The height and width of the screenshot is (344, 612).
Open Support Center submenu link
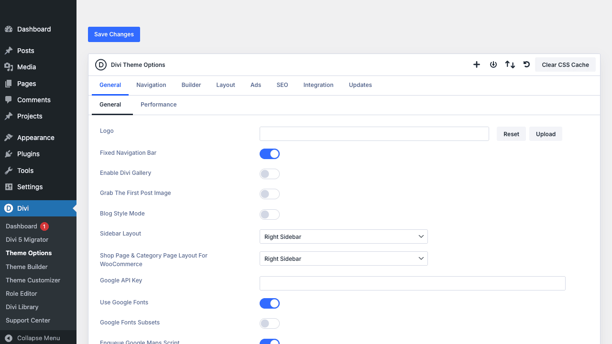point(28,320)
